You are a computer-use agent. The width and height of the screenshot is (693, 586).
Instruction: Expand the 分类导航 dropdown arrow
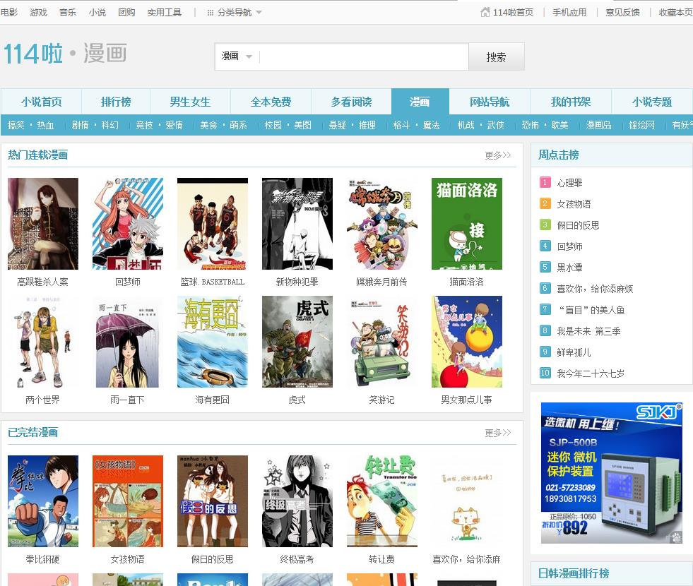(259, 13)
